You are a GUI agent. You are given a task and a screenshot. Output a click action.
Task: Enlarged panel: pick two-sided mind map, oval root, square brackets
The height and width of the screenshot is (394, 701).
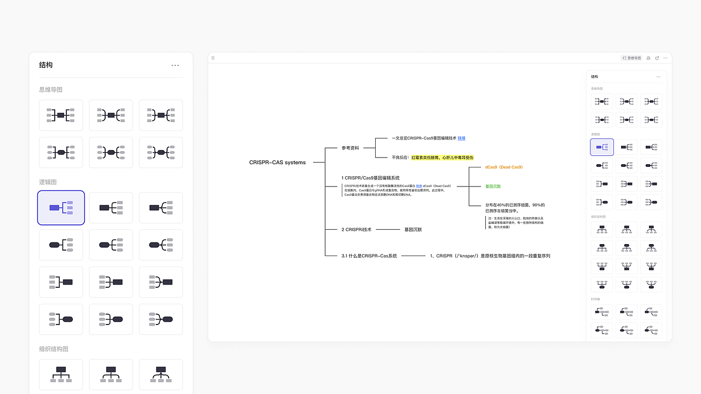pyautogui.click(x=61, y=152)
